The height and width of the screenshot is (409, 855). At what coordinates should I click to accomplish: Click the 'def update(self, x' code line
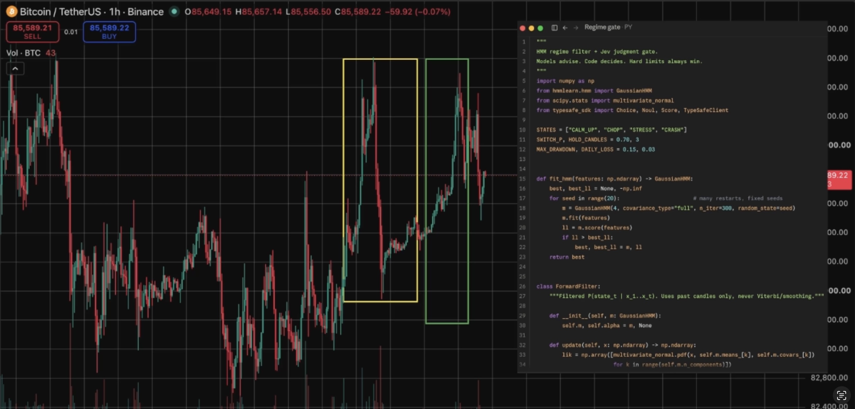(622, 345)
